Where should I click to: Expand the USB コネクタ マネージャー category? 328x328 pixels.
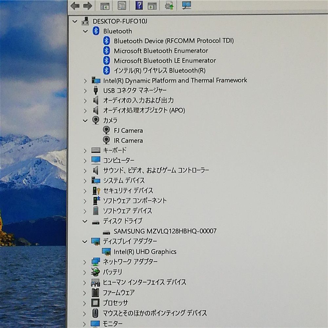(85, 91)
